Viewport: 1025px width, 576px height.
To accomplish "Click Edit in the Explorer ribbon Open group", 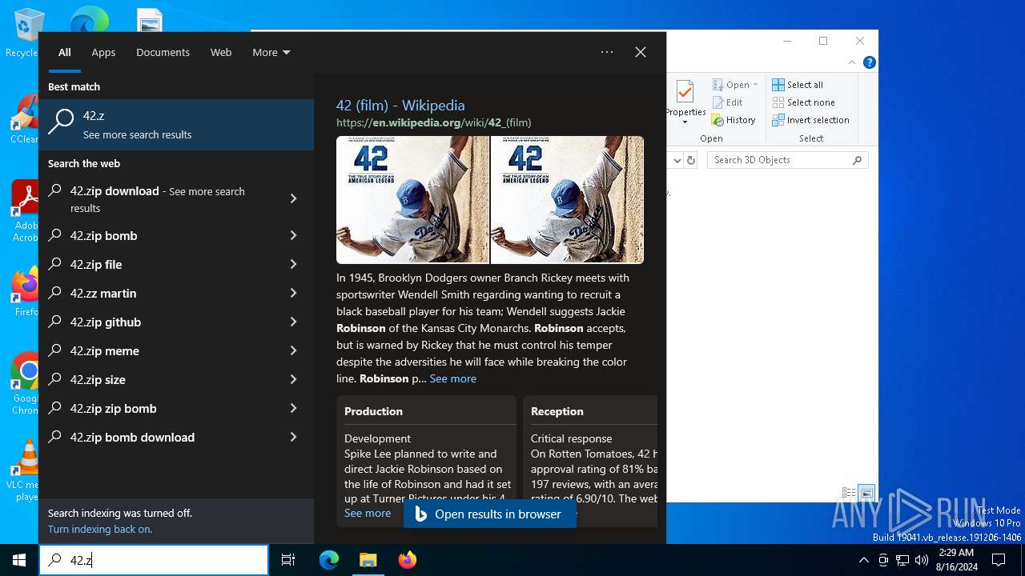I will click(x=727, y=102).
